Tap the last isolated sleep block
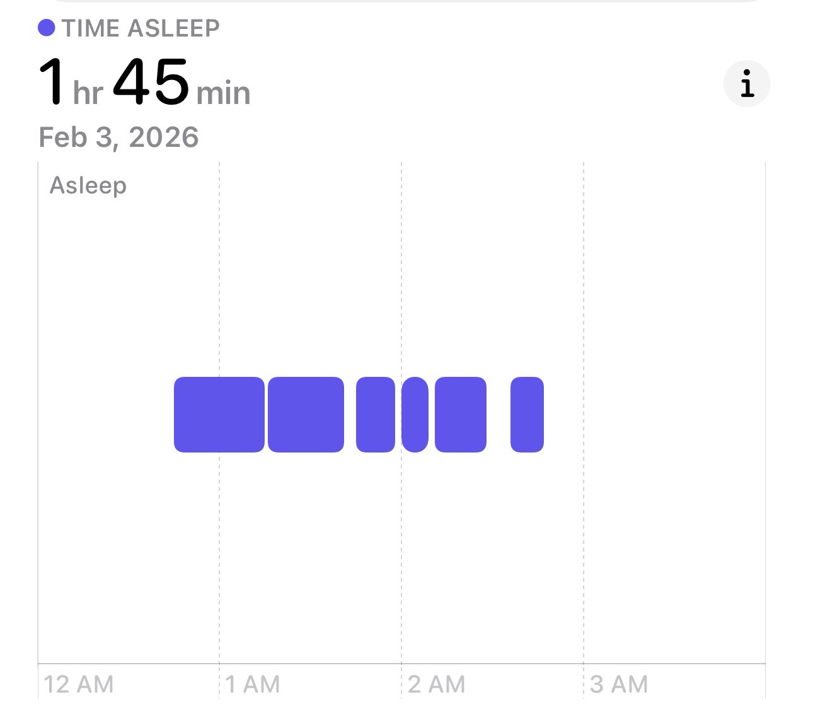This screenshot has height=721, width=813. pos(527,415)
